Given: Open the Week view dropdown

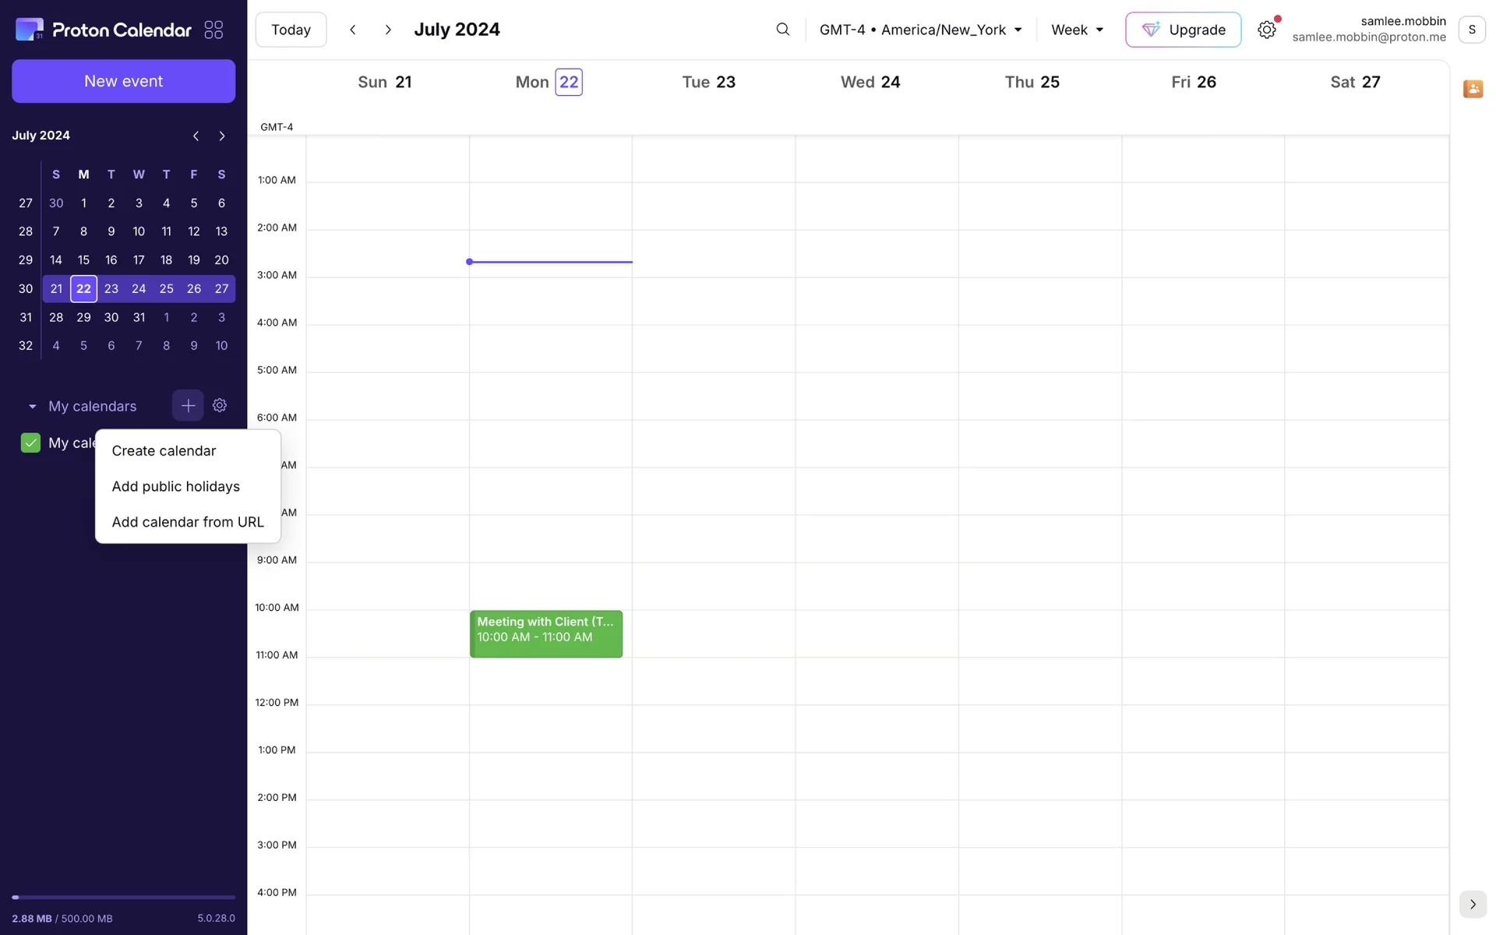Looking at the screenshot, I should tap(1077, 30).
